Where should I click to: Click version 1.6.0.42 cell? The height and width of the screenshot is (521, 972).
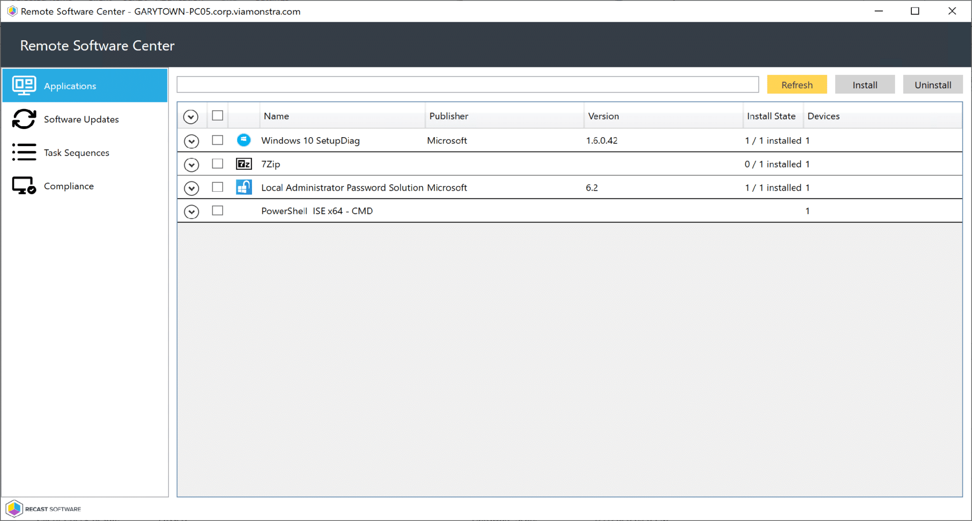click(602, 140)
